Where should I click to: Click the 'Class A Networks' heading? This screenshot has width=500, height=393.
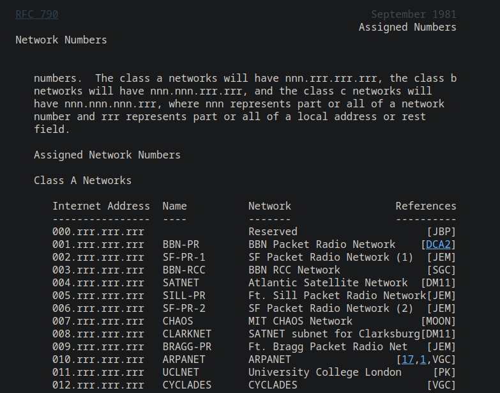tap(82, 181)
